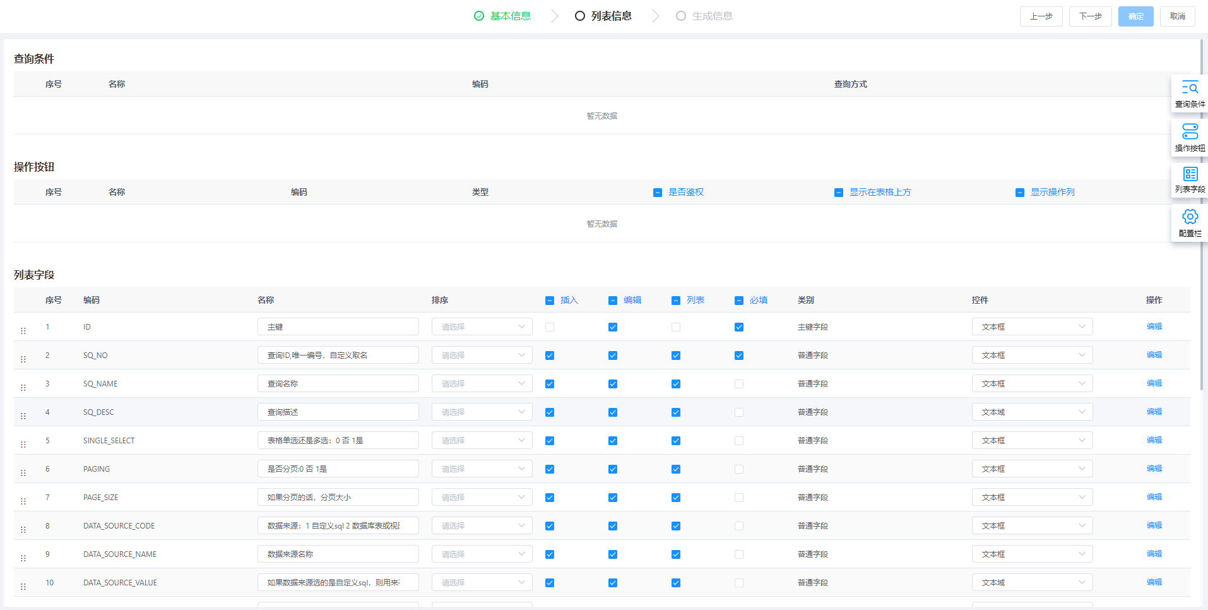This screenshot has width=1208, height=610.
Task: Open the 控件 dropdown for the ID row
Action: 1033,326
